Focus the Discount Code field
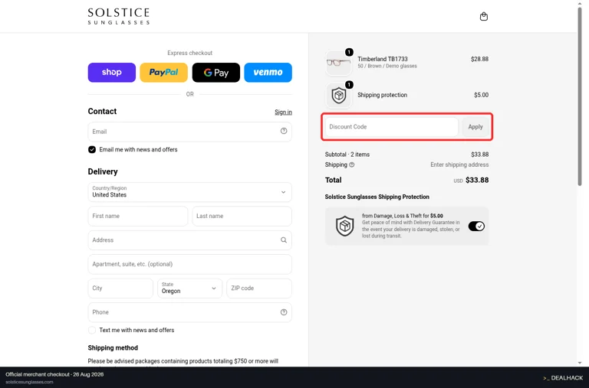The image size is (589, 388). [x=391, y=127]
